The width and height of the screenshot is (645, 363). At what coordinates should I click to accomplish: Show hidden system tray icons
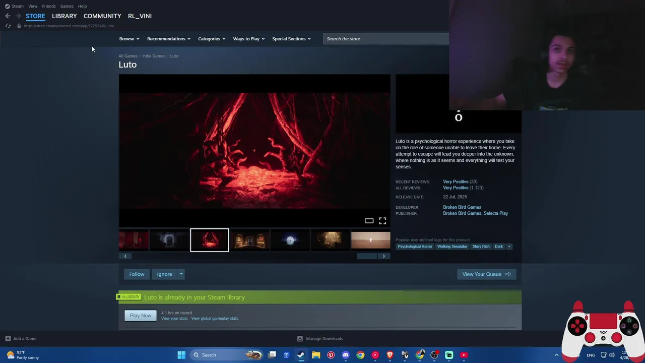click(556, 355)
